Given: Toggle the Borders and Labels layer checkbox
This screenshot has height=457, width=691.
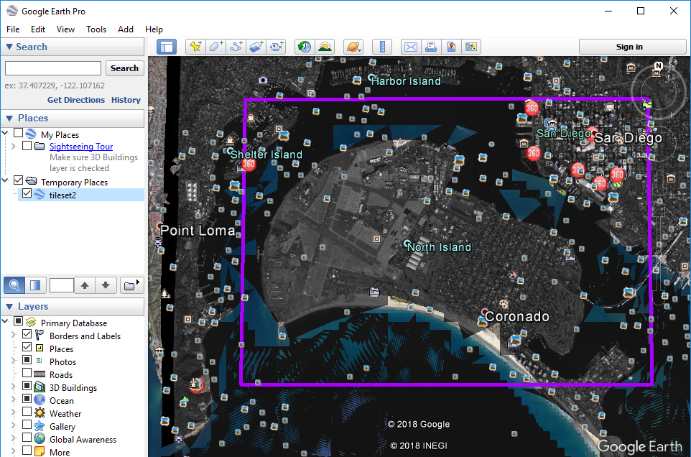Looking at the screenshot, I should point(27,334).
